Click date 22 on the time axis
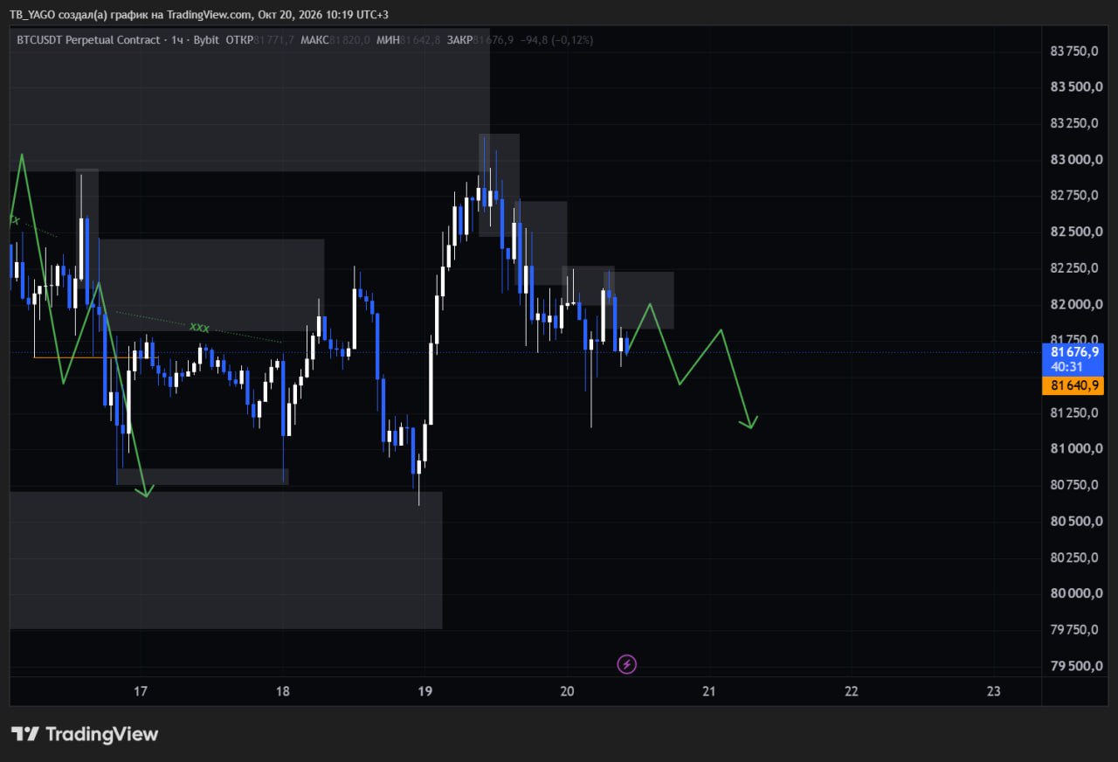 click(x=852, y=691)
